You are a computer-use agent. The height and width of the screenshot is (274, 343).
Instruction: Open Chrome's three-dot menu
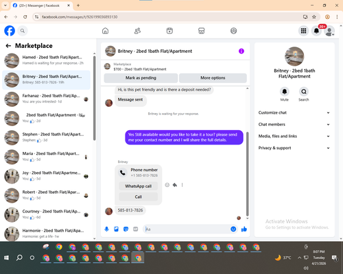(x=337, y=17)
